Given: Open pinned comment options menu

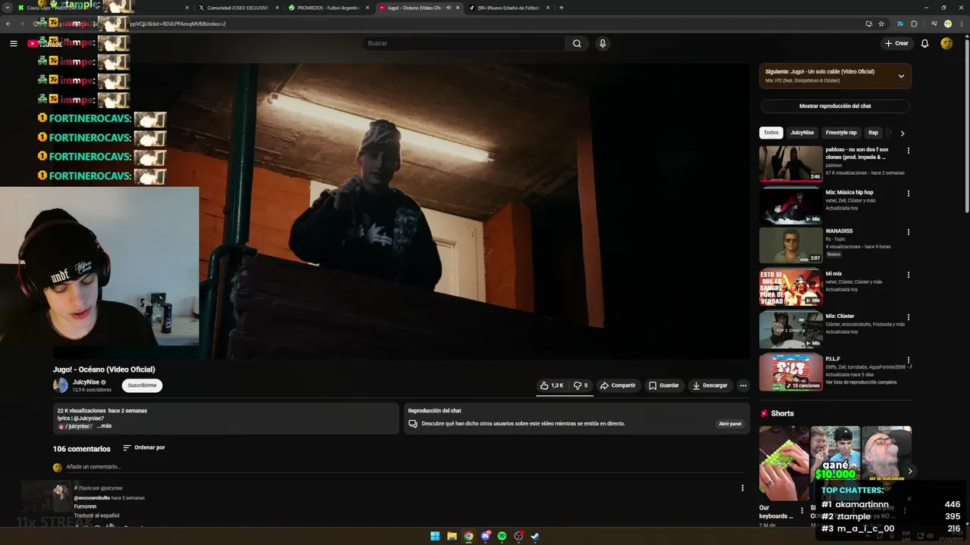Looking at the screenshot, I should pos(742,488).
